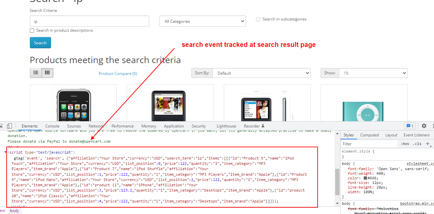Open the iPod Shuffle product thumbnail
This screenshot has height=214, width=434.
tap(364, 103)
